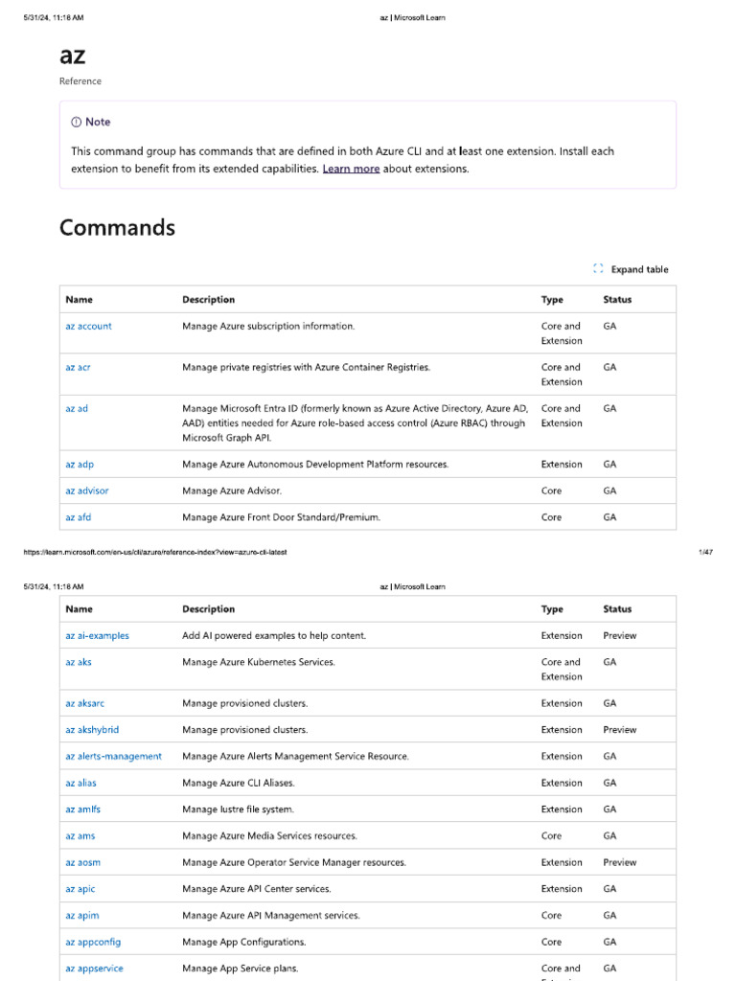Screen dimensions: 736x981
Task: Click the first table's 'Name' column header
Action: (x=79, y=300)
